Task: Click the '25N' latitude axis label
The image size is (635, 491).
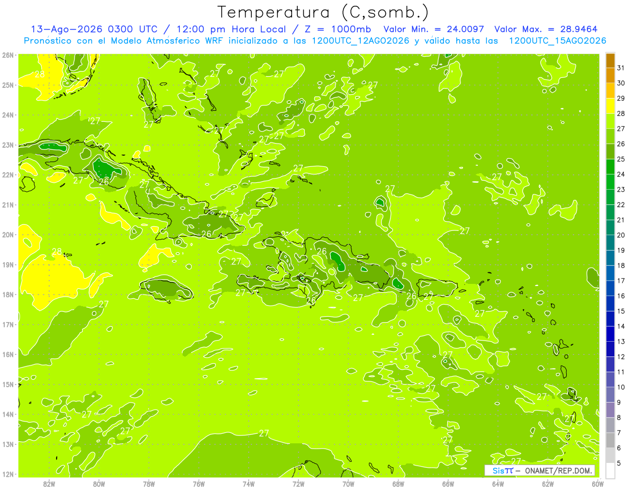Action: pyautogui.click(x=8, y=85)
